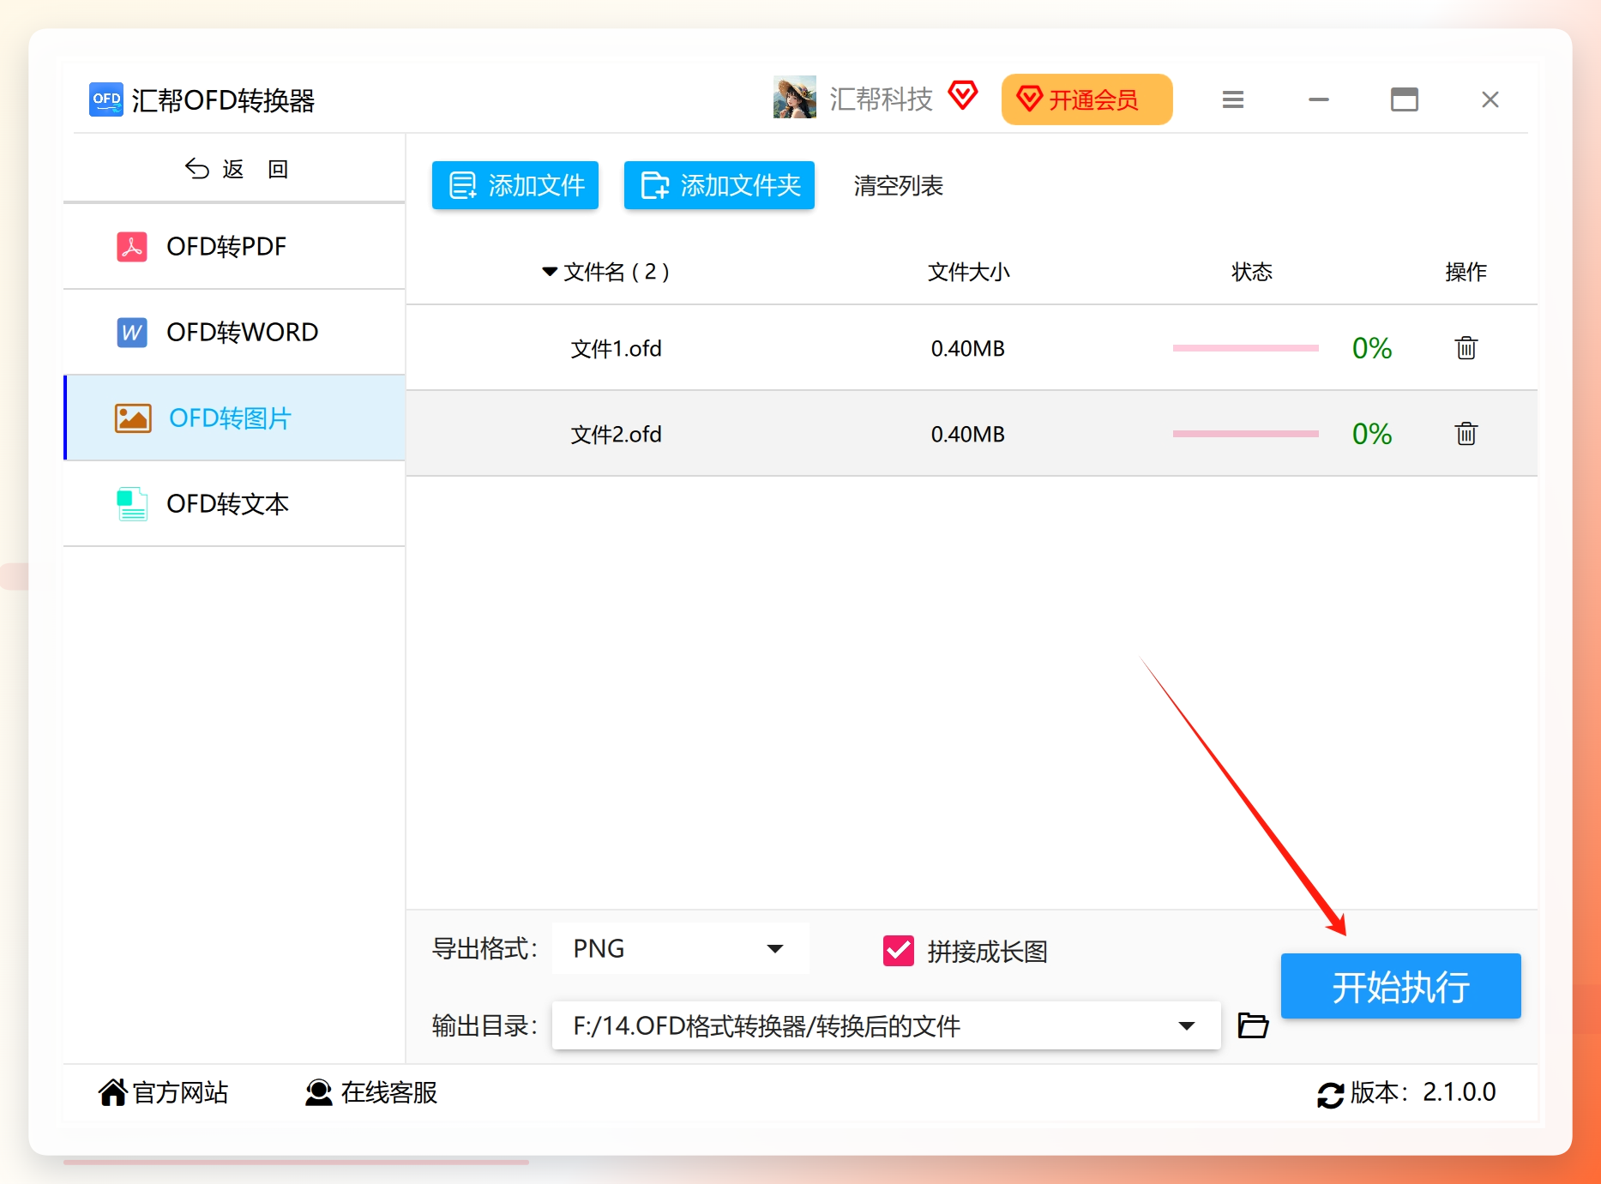
Task: Expand the 输出目录 path dropdown
Action: point(1187,1025)
